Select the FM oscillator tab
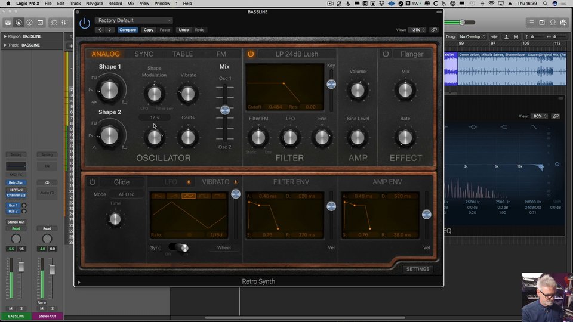Viewport: 573px width, 322px height. 221,54
